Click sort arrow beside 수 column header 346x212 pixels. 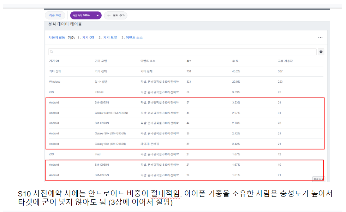190,61
